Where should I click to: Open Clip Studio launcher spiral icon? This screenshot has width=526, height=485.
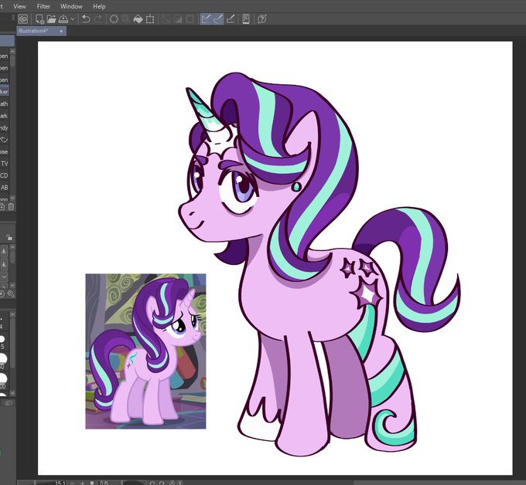22,19
